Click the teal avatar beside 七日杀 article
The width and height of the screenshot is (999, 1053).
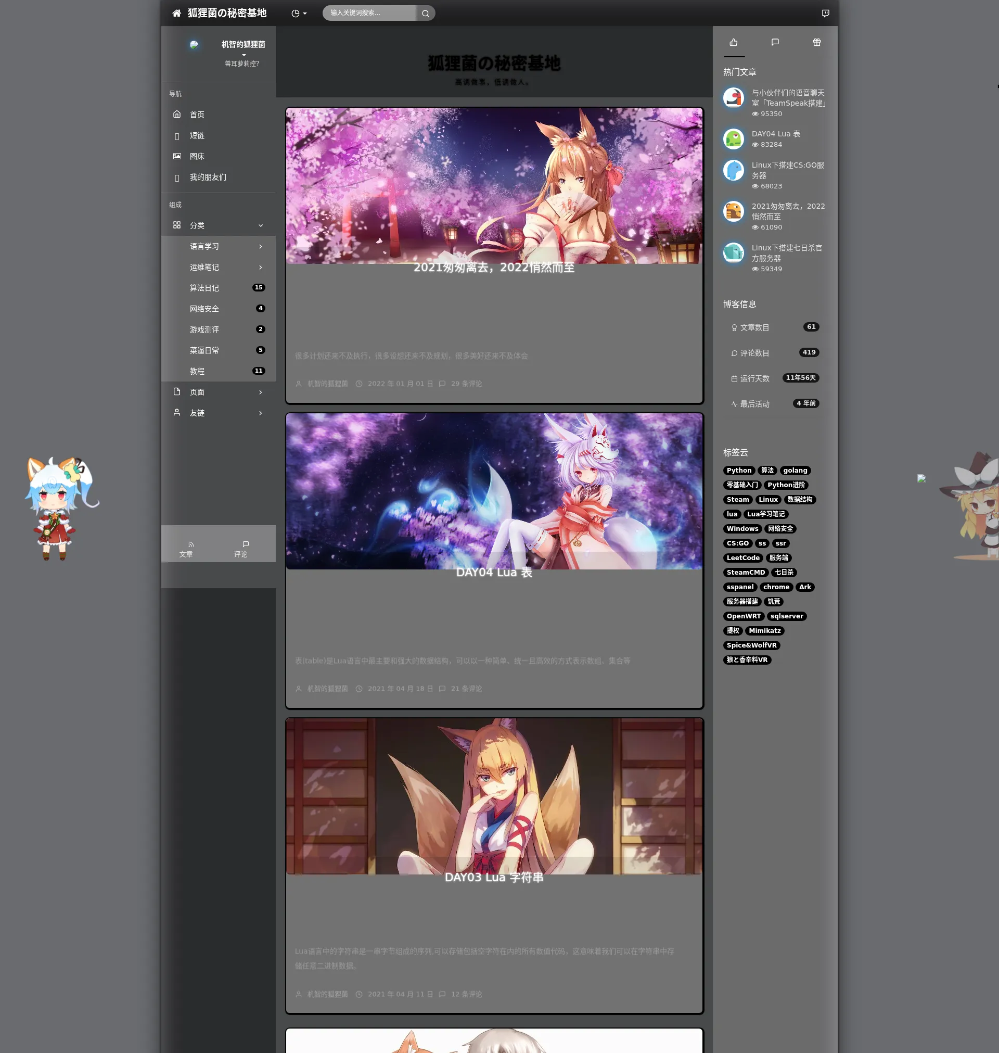point(734,253)
